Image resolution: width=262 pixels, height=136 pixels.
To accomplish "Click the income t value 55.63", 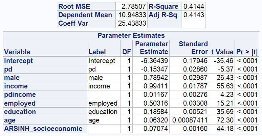I will pyautogui.click(x=225, y=86).
